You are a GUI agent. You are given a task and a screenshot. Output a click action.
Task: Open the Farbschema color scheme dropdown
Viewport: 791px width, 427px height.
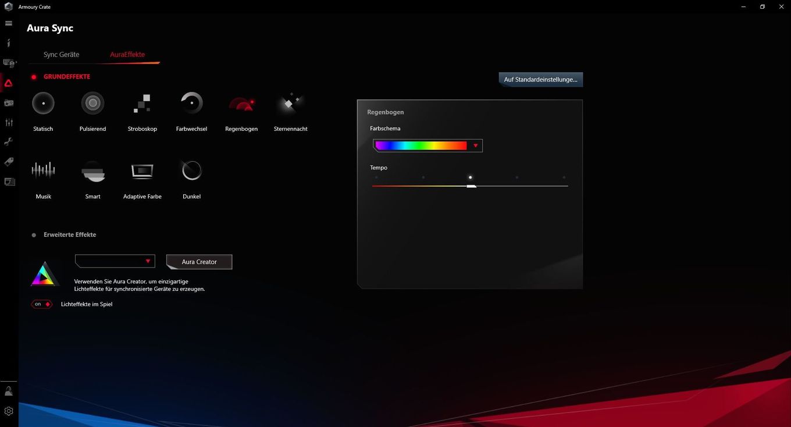pos(427,145)
